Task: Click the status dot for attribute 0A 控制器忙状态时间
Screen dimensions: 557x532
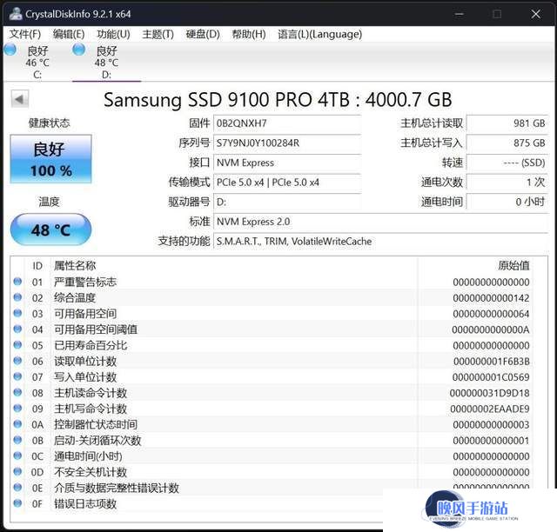Action: click(x=17, y=423)
